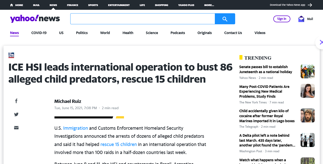This screenshot has height=164, width=323.
Task: Open the Mail envelope icon
Action: tap(301, 19)
